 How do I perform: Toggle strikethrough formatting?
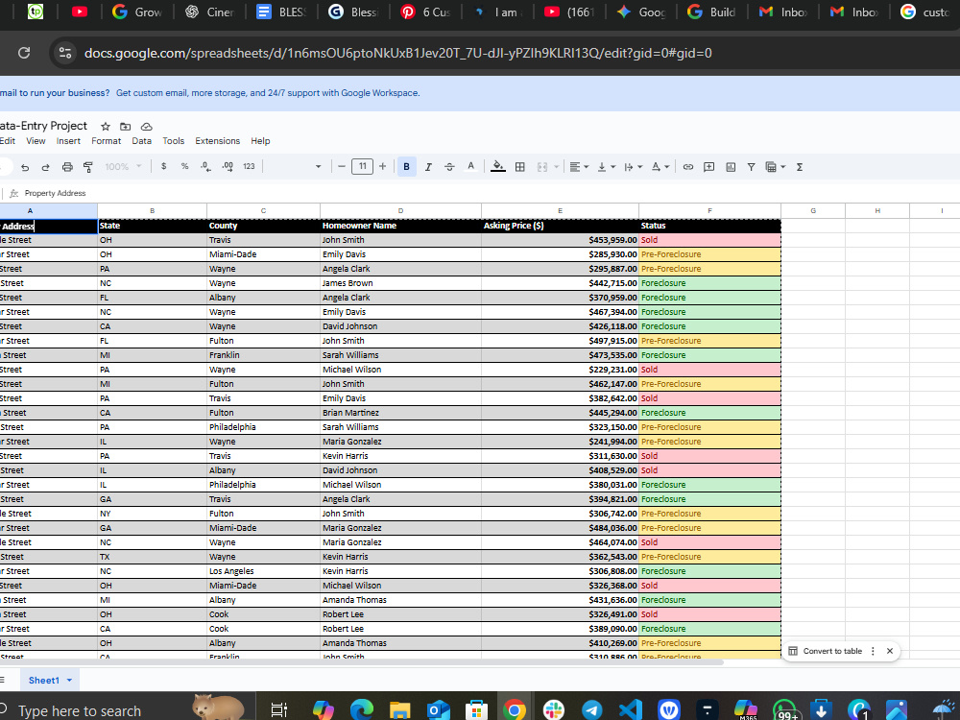[x=449, y=166]
